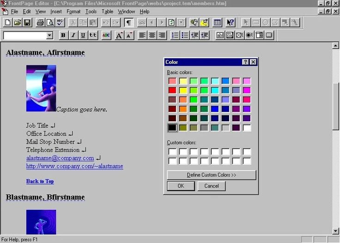Run the spelling check tool

(x=60, y=22)
